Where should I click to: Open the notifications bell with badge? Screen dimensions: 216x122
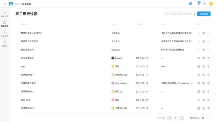pos(198,3)
